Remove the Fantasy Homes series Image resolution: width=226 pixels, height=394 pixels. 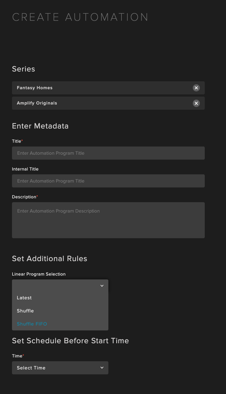196,88
